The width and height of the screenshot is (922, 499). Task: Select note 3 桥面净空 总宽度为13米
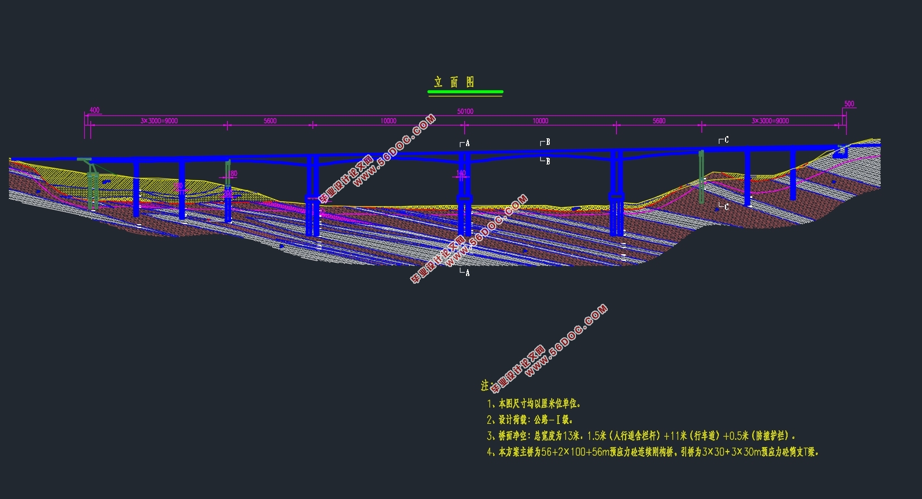(641, 436)
